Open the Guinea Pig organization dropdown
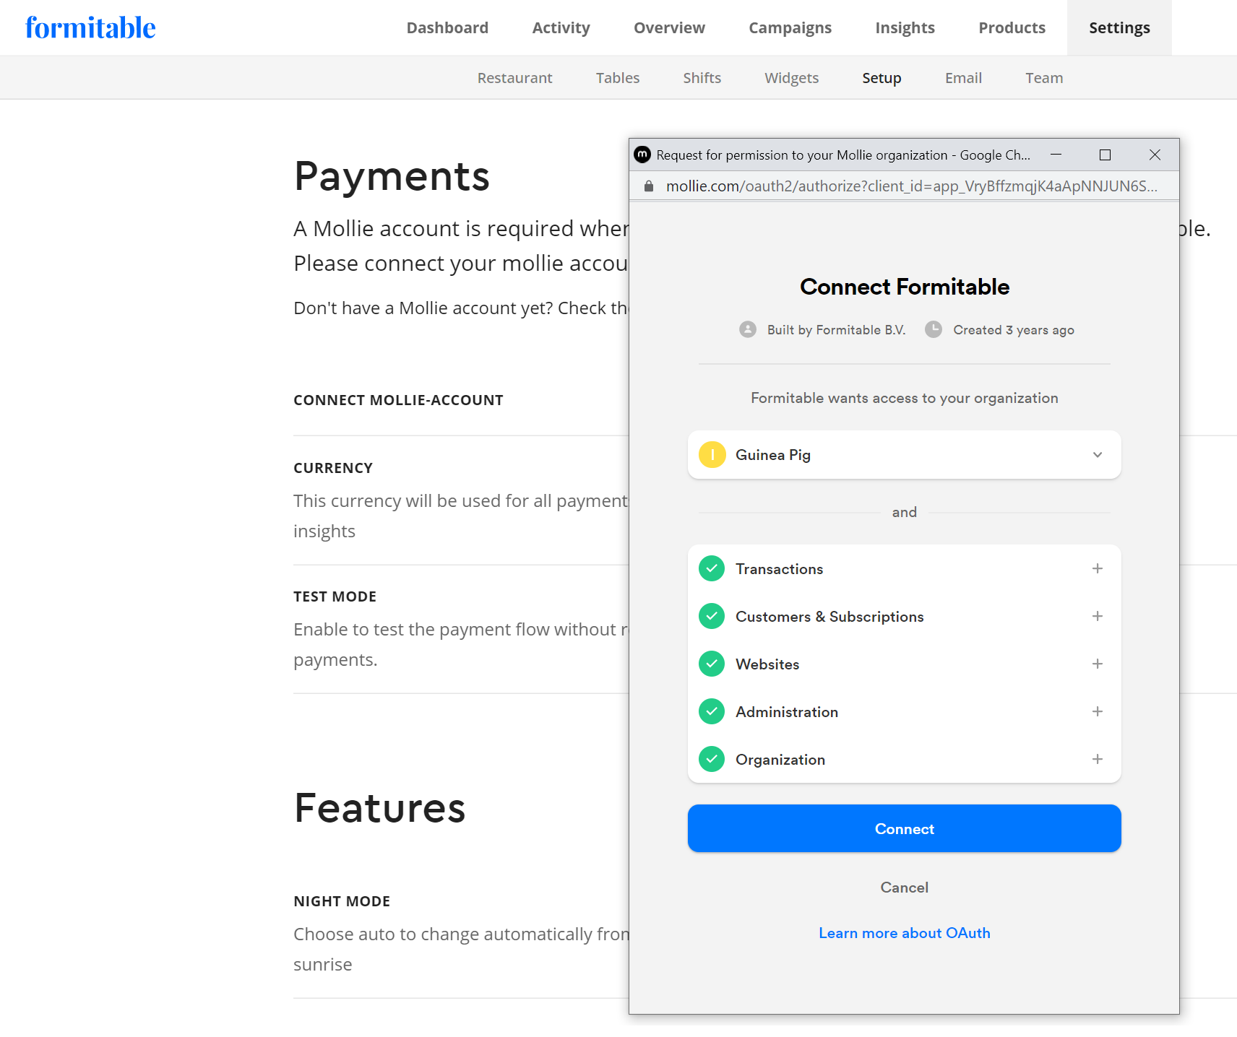This screenshot has height=1037, width=1237. pos(1097,455)
